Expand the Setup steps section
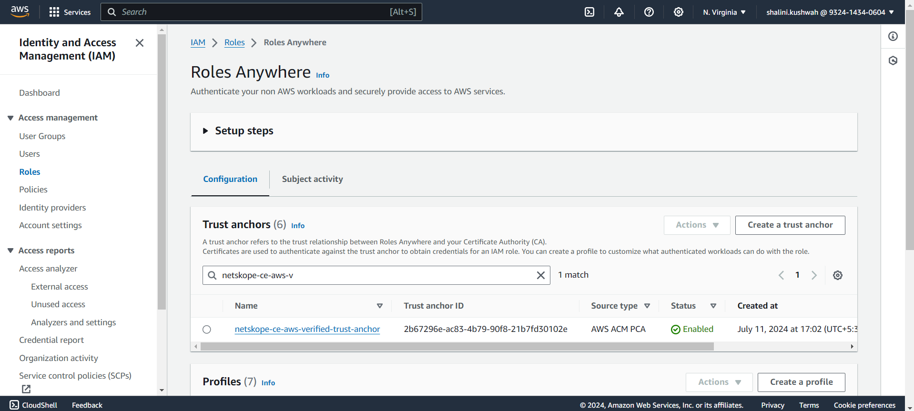 (205, 131)
